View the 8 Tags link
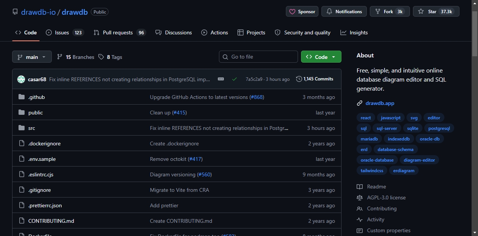Viewport: 478px width, 236px height. pos(110,57)
